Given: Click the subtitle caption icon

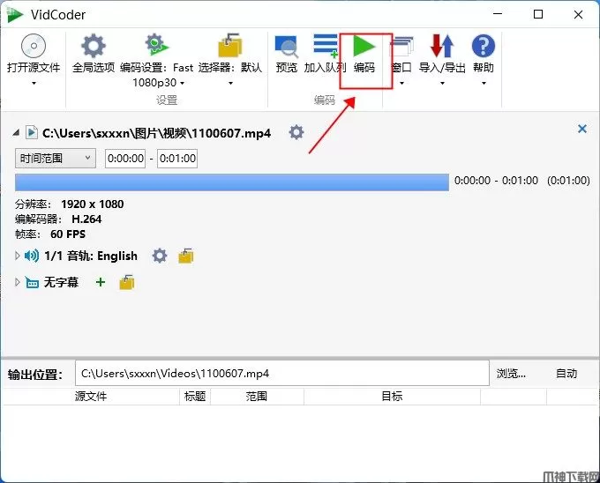Looking at the screenshot, I should (32, 282).
